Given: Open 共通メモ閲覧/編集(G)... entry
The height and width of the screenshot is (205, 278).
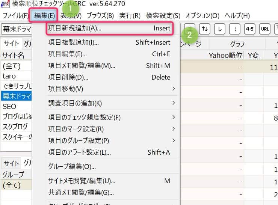Looking at the screenshot, I should point(110,192).
